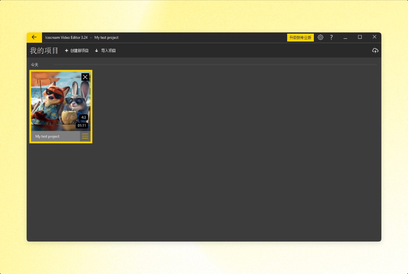The image size is (408, 274).
Task: Select the 我的项目 heading
Action: (x=43, y=50)
